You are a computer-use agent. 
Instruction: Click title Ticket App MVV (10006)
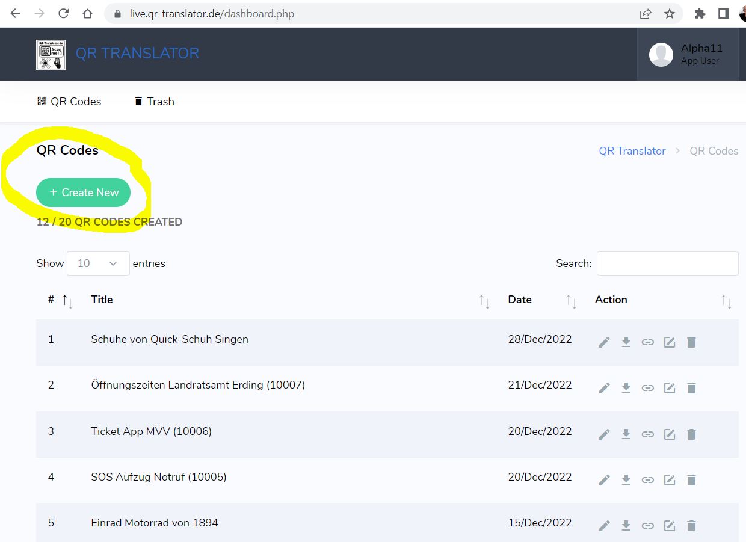(x=152, y=431)
